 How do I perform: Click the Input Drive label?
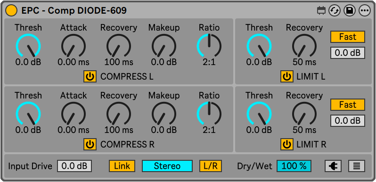point(30,166)
